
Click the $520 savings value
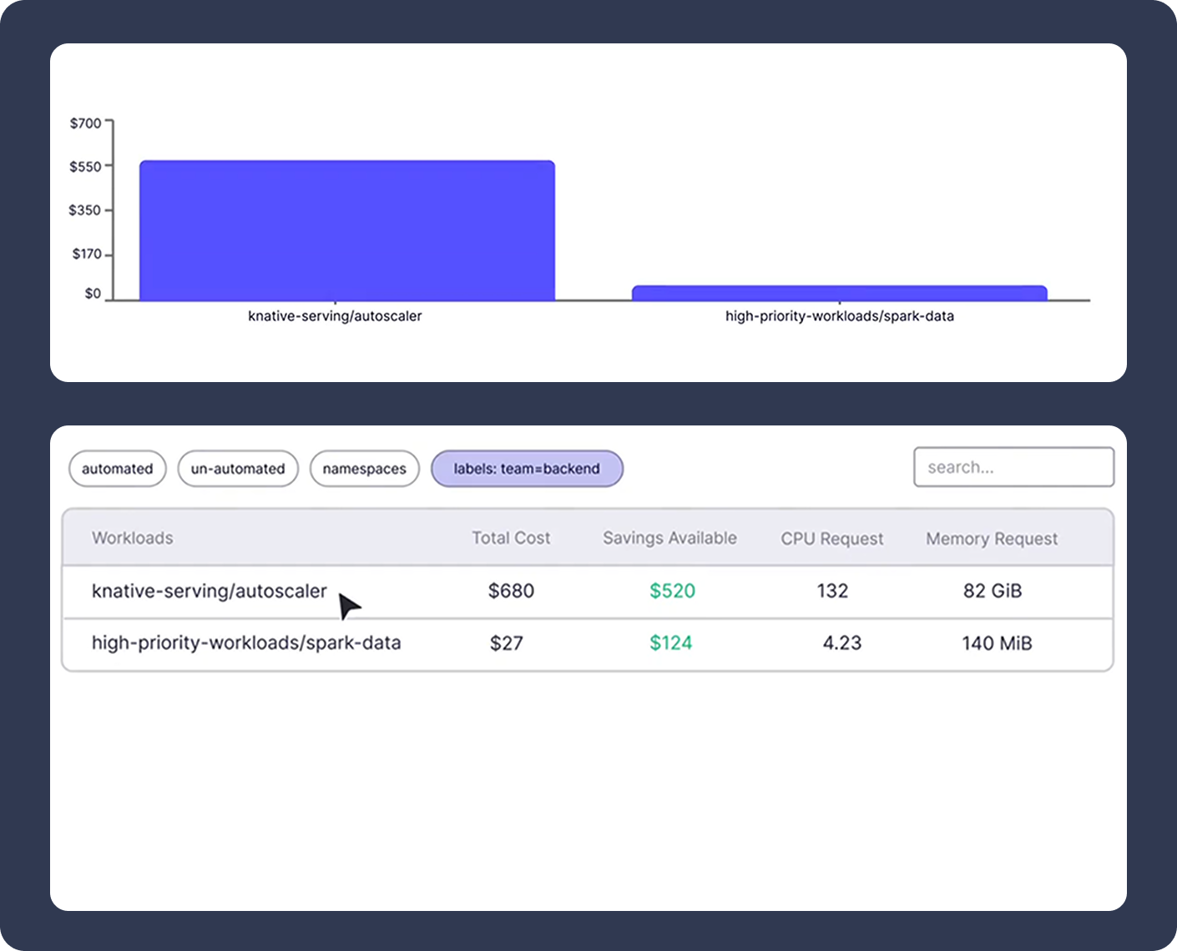tap(672, 591)
